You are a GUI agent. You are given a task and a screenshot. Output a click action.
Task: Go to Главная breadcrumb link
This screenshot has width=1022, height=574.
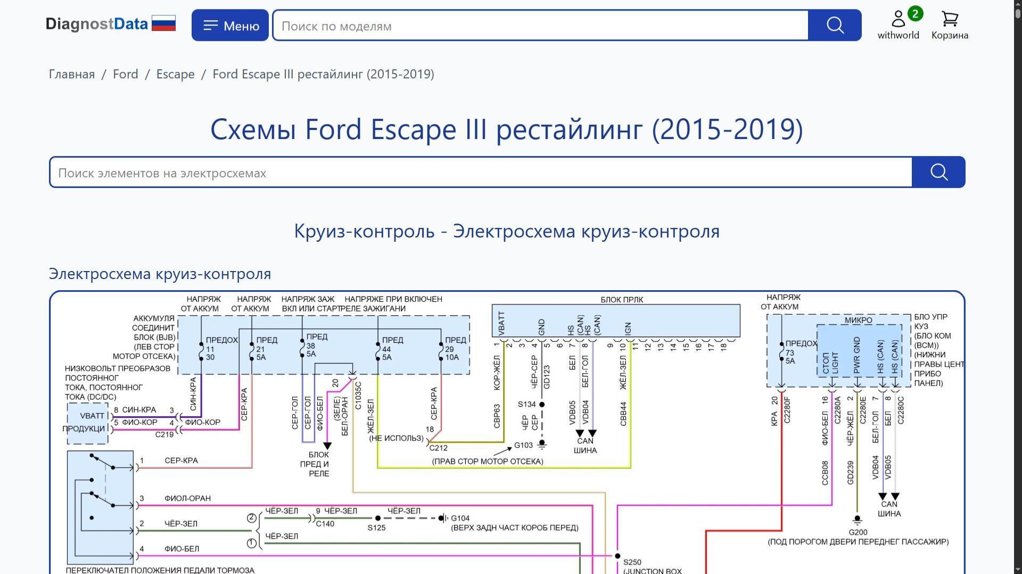point(72,74)
